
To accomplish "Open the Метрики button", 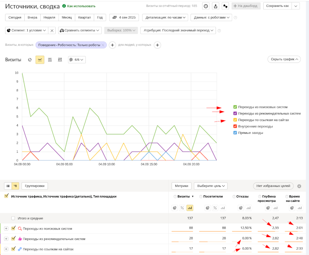I will coord(181,186).
